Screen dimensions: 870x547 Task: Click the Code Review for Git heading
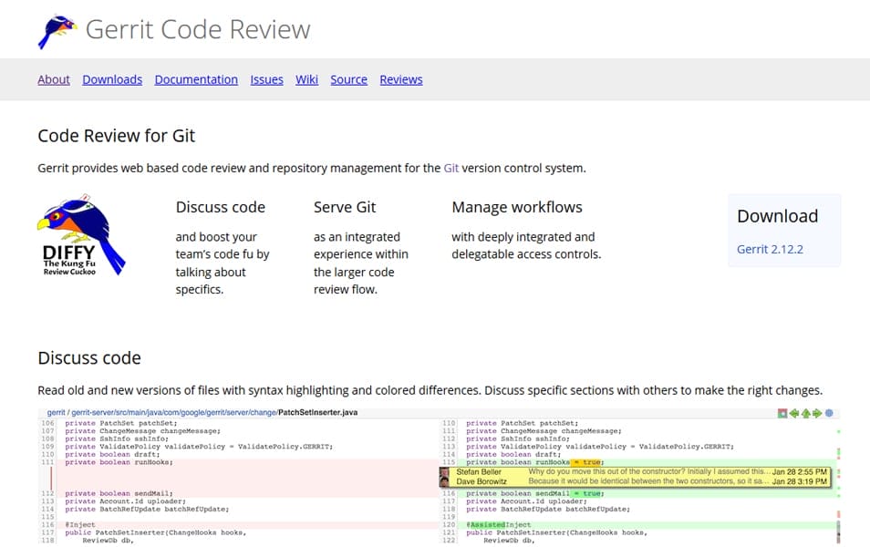pyautogui.click(x=117, y=136)
